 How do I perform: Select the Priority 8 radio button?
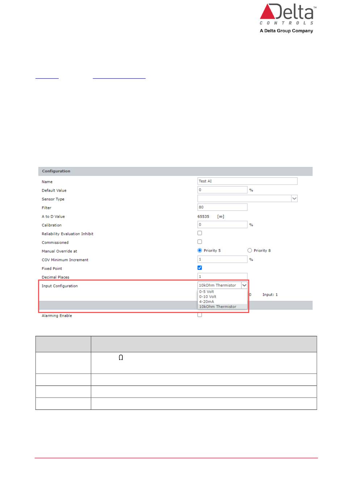point(249,250)
